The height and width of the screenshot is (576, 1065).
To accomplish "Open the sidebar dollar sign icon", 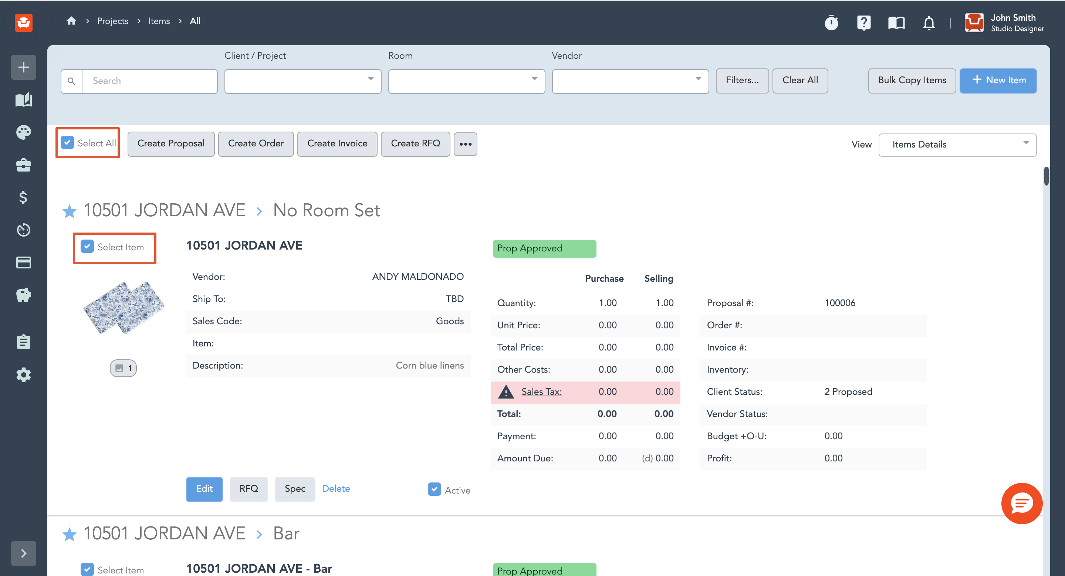I will point(24,197).
